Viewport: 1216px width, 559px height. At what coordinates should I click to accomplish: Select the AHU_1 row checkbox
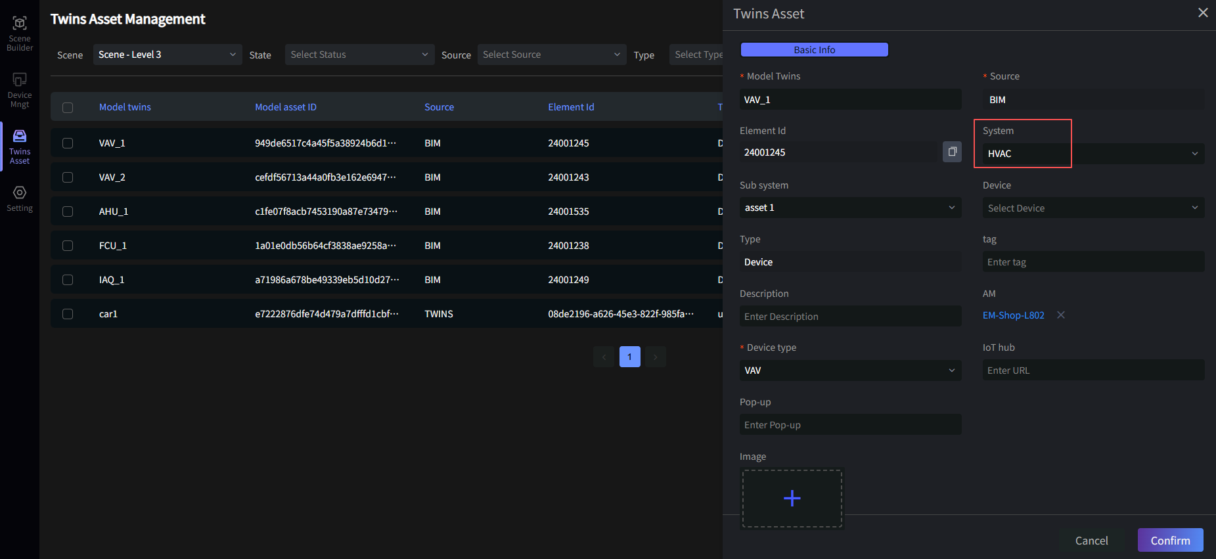[x=68, y=212]
